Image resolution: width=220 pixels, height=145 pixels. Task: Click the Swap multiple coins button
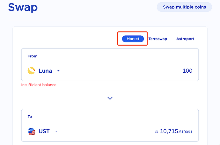click(x=184, y=7)
